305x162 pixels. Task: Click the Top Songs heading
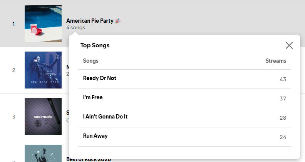coord(95,45)
